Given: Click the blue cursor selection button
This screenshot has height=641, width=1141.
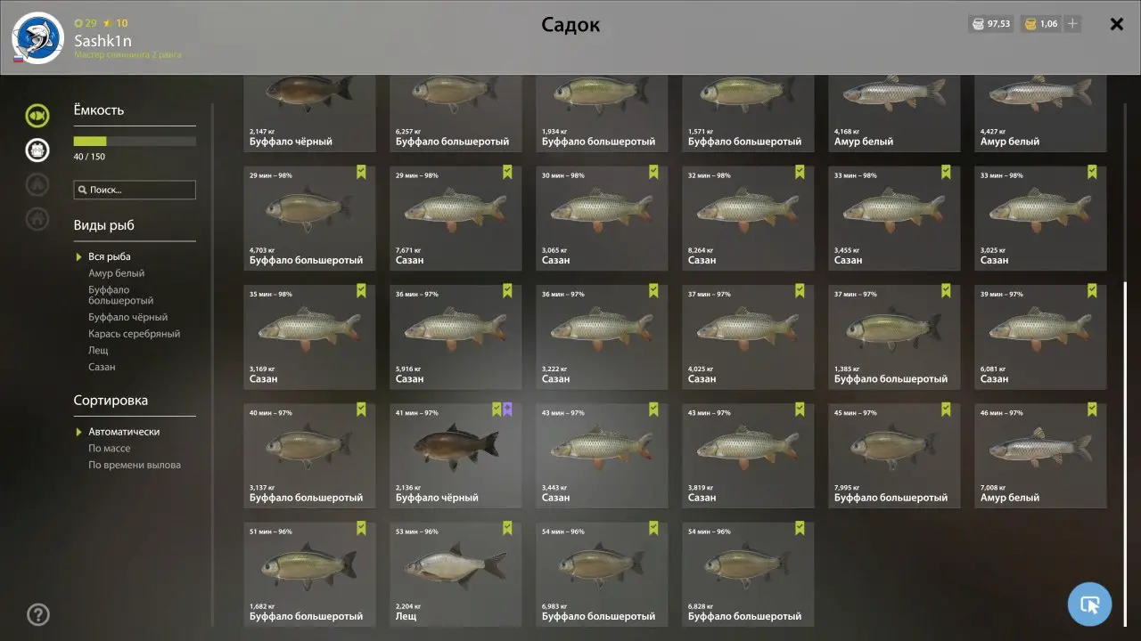Looking at the screenshot, I should 1089,604.
